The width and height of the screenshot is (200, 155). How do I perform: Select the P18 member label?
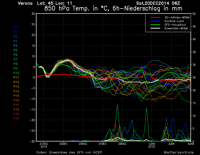tap(16, 109)
